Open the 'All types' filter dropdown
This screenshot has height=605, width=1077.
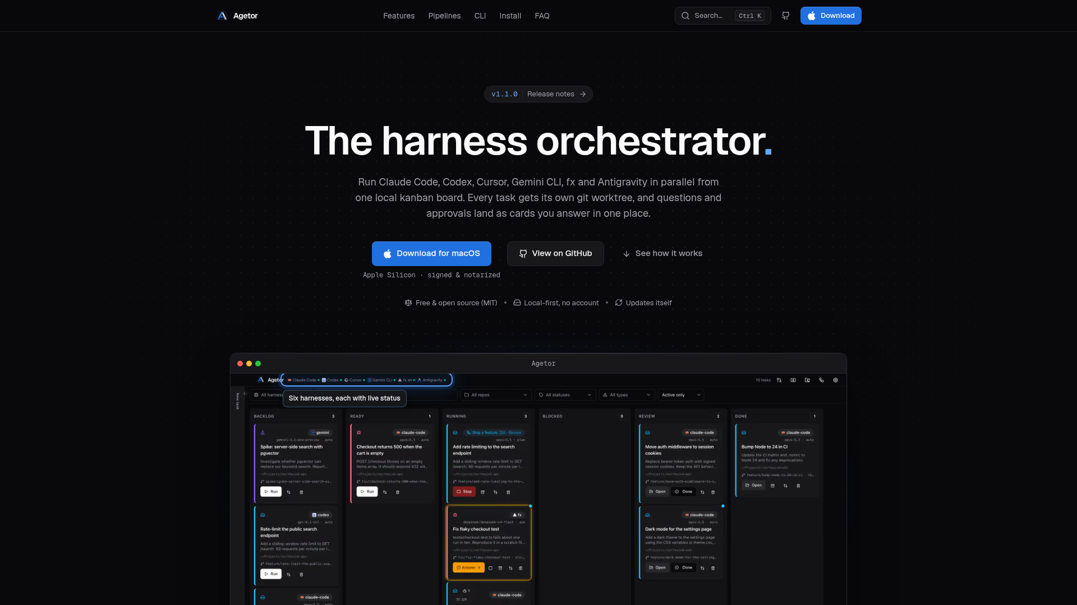[627, 395]
